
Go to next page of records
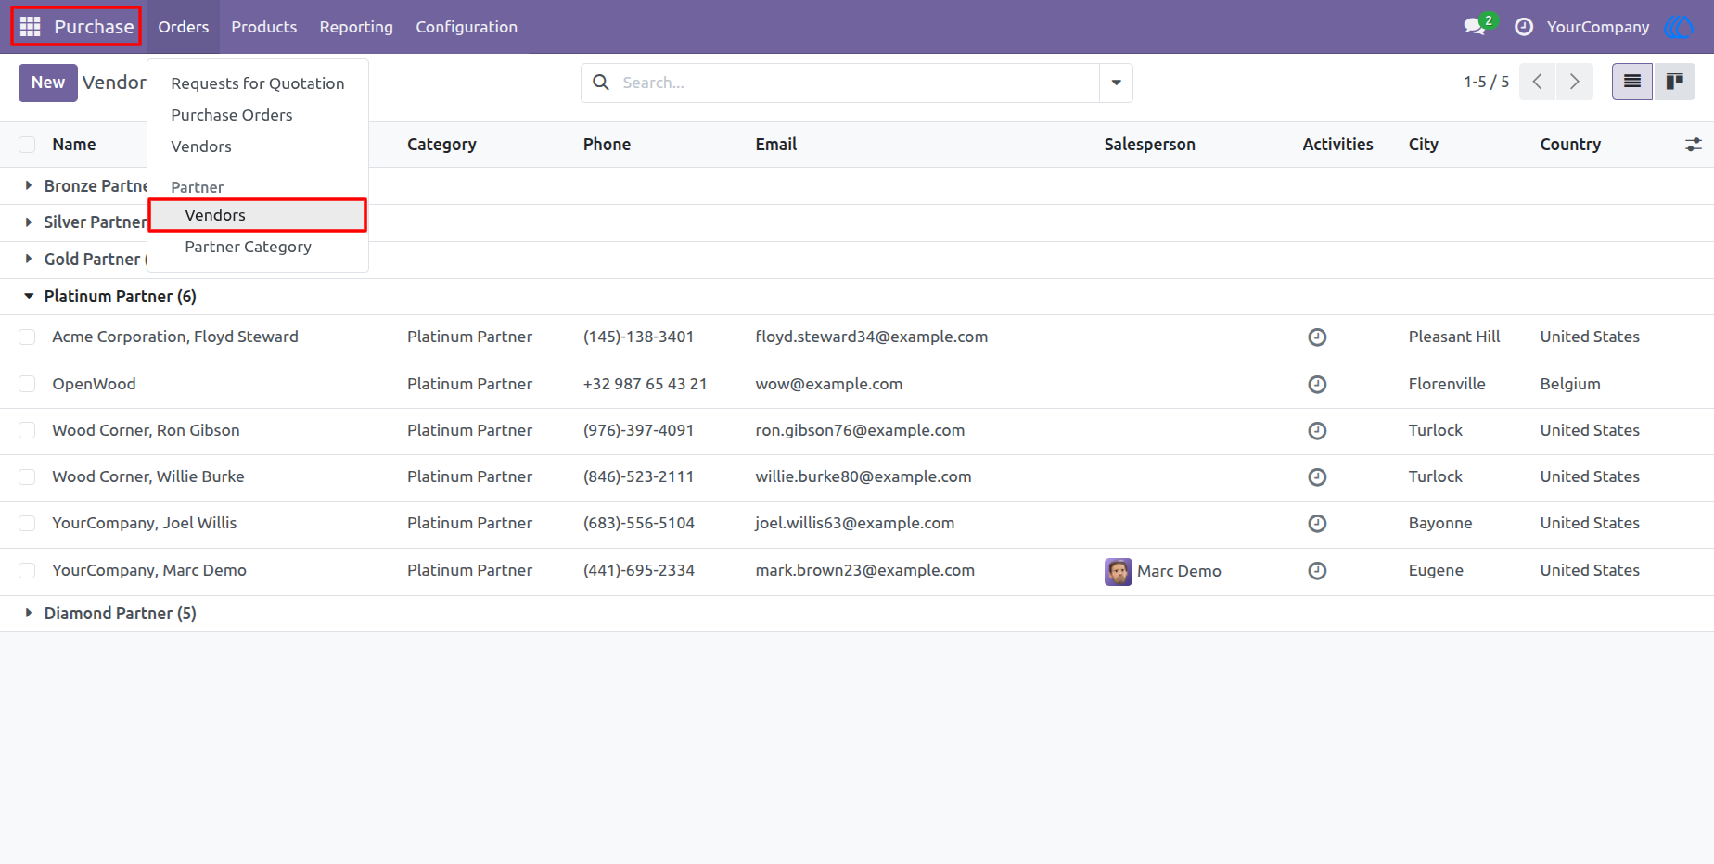click(1575, 82)
